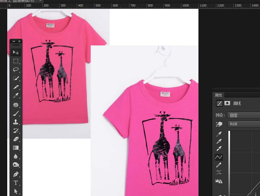Pick the Lasso tool
The height and width of the screenshot is (196, 260).
pyautogui.click(x=15, y=70)
